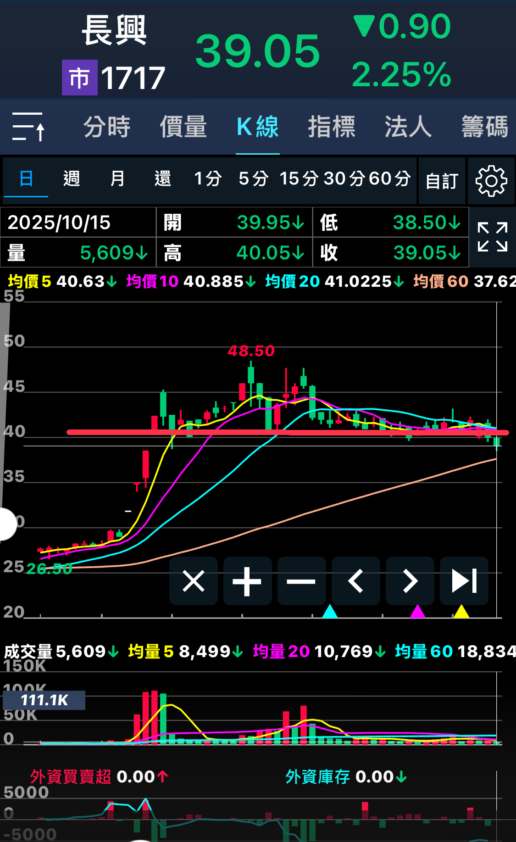This screenshot has width=516, height=842.
Task: Open chart settings gear icon
Action: click(x=491, y=181)
